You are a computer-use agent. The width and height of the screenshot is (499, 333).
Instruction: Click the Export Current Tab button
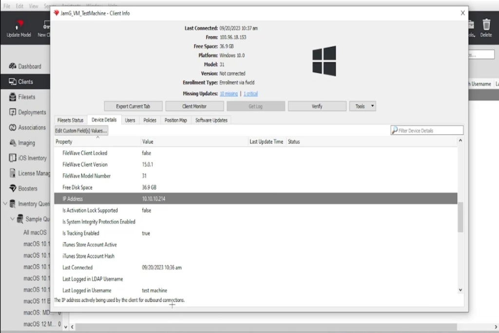click(133, 106)
